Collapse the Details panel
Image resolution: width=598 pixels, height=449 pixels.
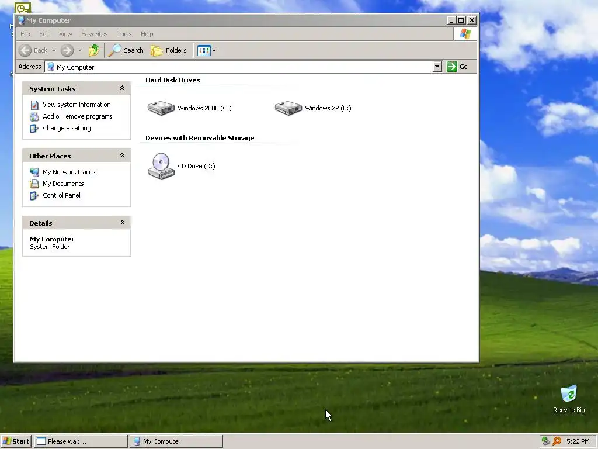122,223
